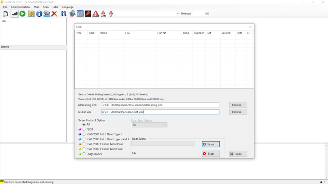Click the new document toolbar icon

point(6,14)
